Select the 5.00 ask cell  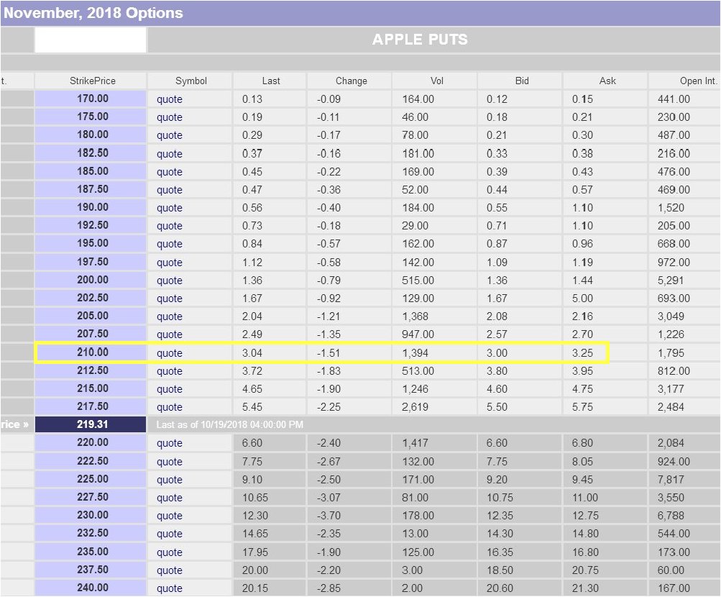605,298
